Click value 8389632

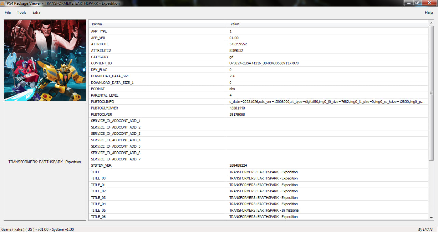point(236,50)
